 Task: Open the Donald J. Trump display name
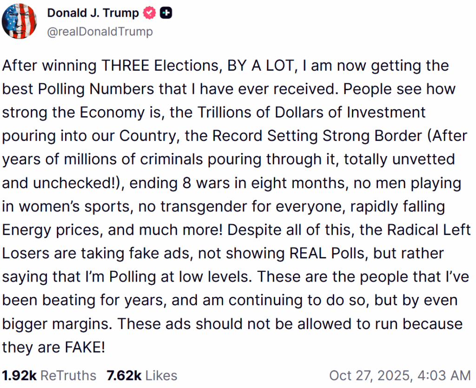(x=93, y=13)
